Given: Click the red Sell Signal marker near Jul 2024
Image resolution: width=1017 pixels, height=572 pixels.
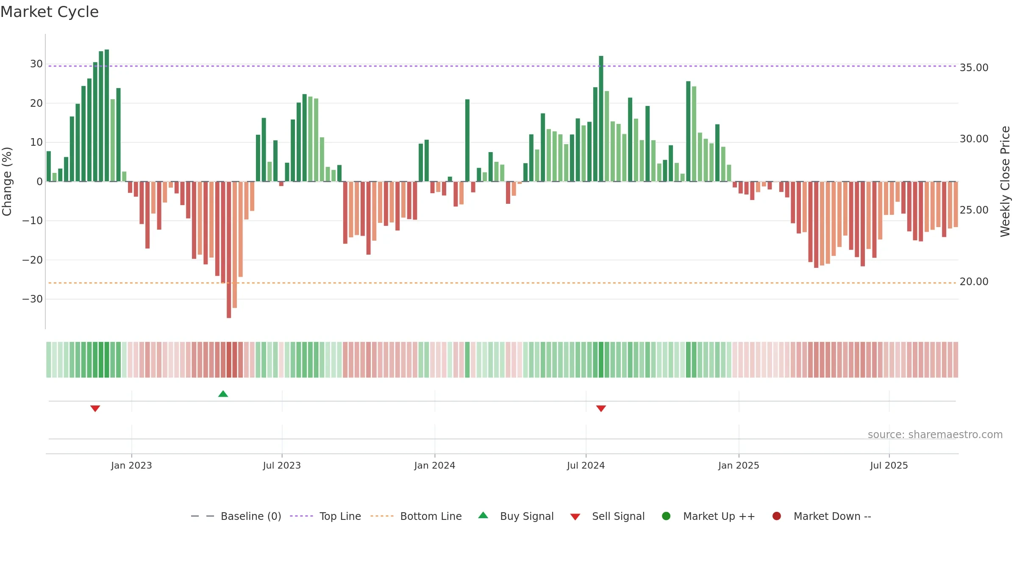Looking at the screenshot, I should point(601,408).
